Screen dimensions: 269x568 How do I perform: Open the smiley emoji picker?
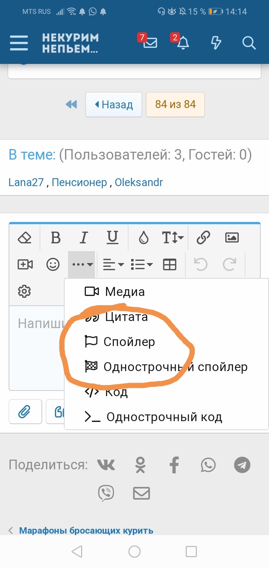click(x=53, y=265)
